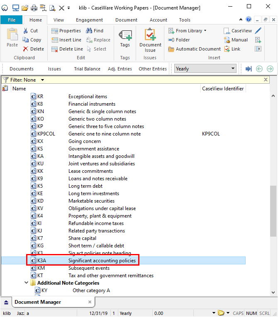278x317 pixels.
Task: Insert a new Folder from ribbon
Action: click(x=179, y=40)
